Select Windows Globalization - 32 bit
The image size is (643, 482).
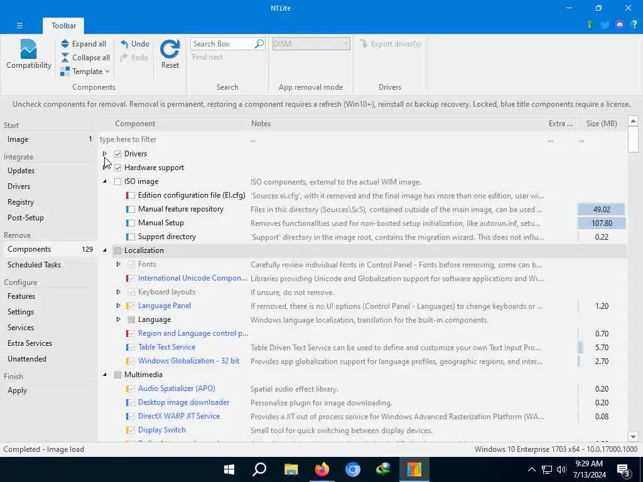coord(188,361)
